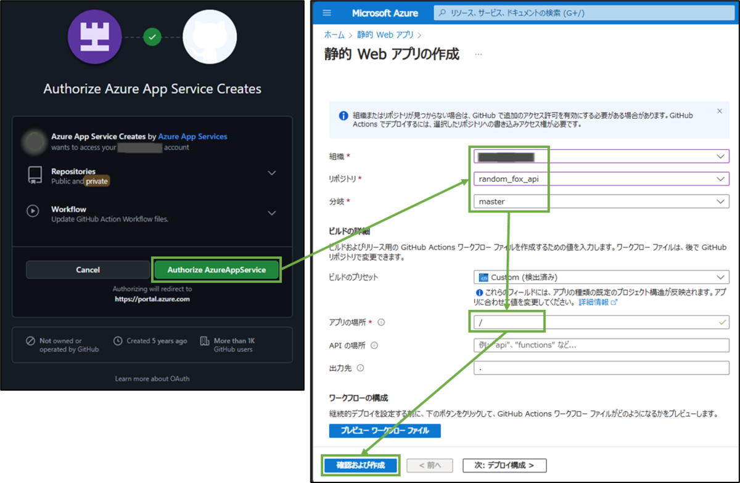Click Authorize AzureAppService button
The width and height of the screenshot is (740, 483).
point(216,270)
